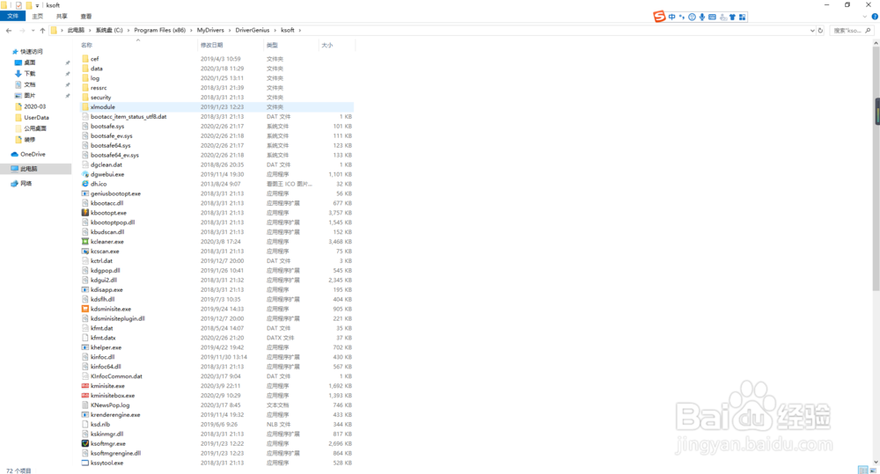This screenshot has width=880, height=474.
Task: Switch to the 共享 Share ribbon tab
Action: point(62,16)
